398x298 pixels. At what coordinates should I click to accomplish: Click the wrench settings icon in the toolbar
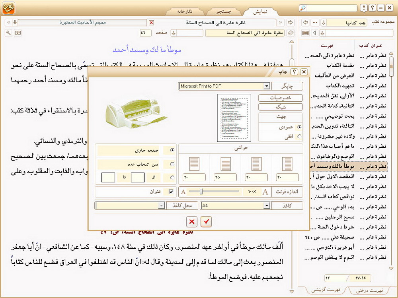9,33
